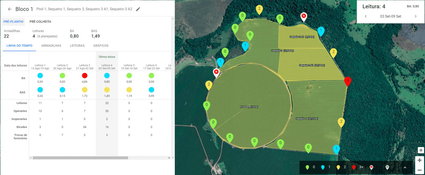Image resolution: width=425 pixels, height=175 pixels.
Task: Click the horizontal scrollbar under the timeline table
Action: (x=80, y=158)
